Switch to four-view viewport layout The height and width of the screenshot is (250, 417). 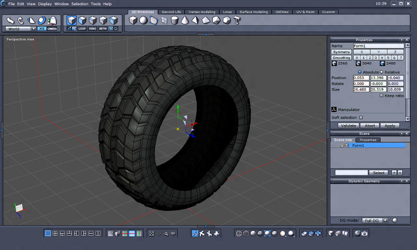55,233
